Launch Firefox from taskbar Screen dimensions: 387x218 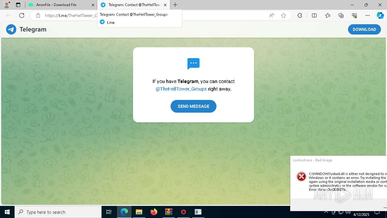pyautogui.click(x=154, y=212)
